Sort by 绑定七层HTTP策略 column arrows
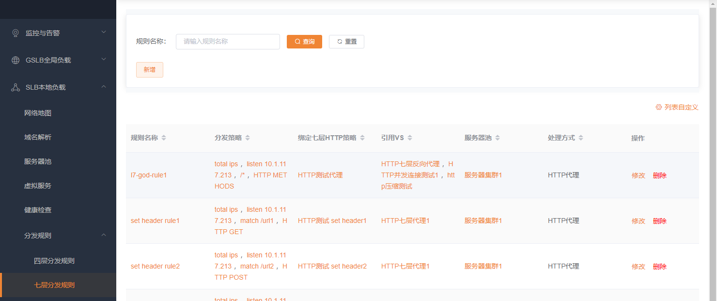Viewport: 717px width, 301px height. [362, 138]
